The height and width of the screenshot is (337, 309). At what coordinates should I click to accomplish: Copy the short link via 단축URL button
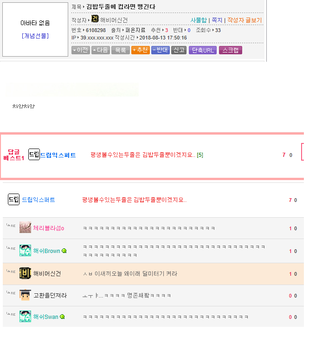[x=203, y=50]
